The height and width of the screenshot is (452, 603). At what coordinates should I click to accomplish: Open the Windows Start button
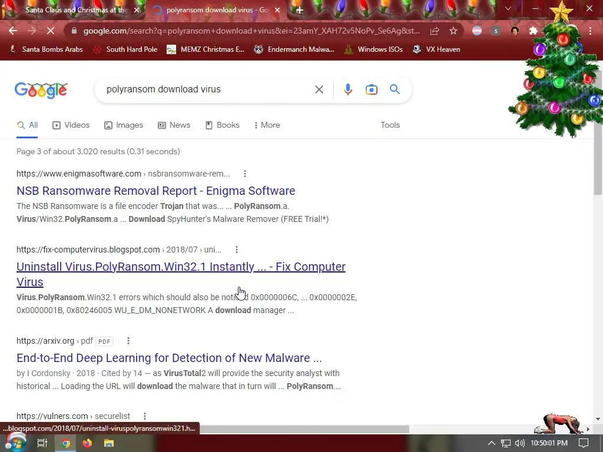15,443
